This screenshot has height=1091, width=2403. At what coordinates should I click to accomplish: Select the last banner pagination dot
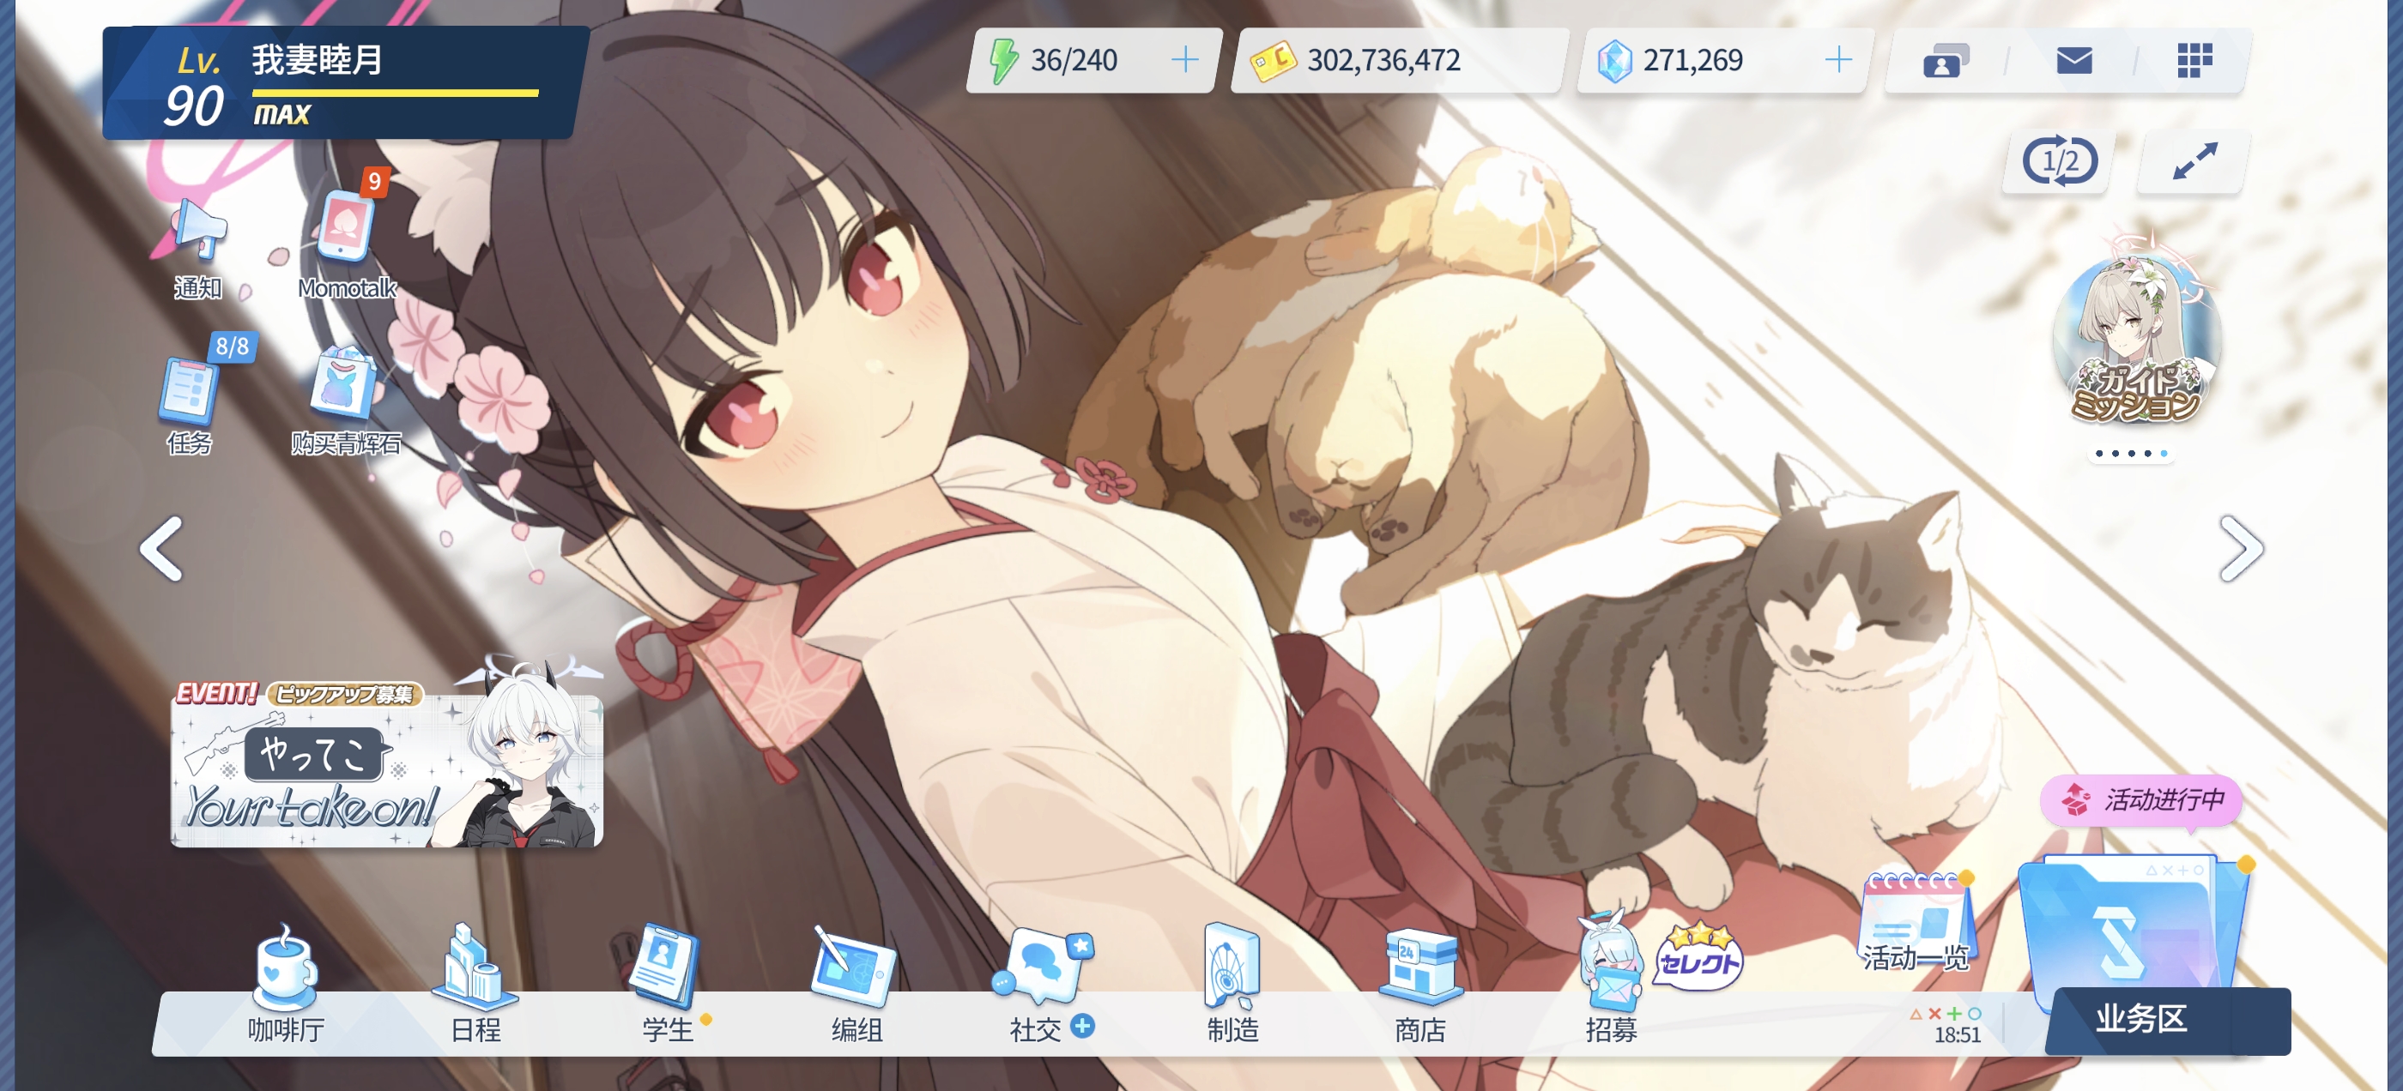[2164, 454]
